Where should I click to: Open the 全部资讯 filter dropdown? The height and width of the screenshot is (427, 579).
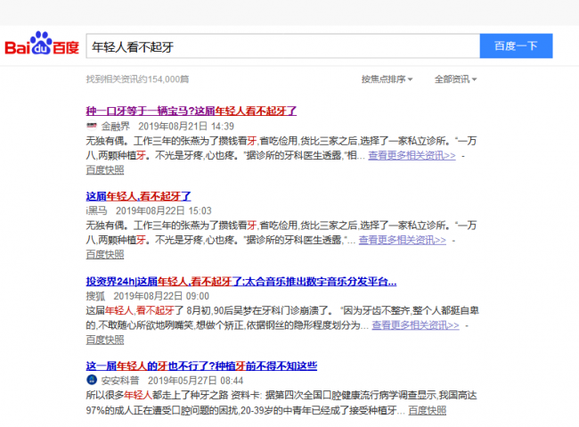455,79
